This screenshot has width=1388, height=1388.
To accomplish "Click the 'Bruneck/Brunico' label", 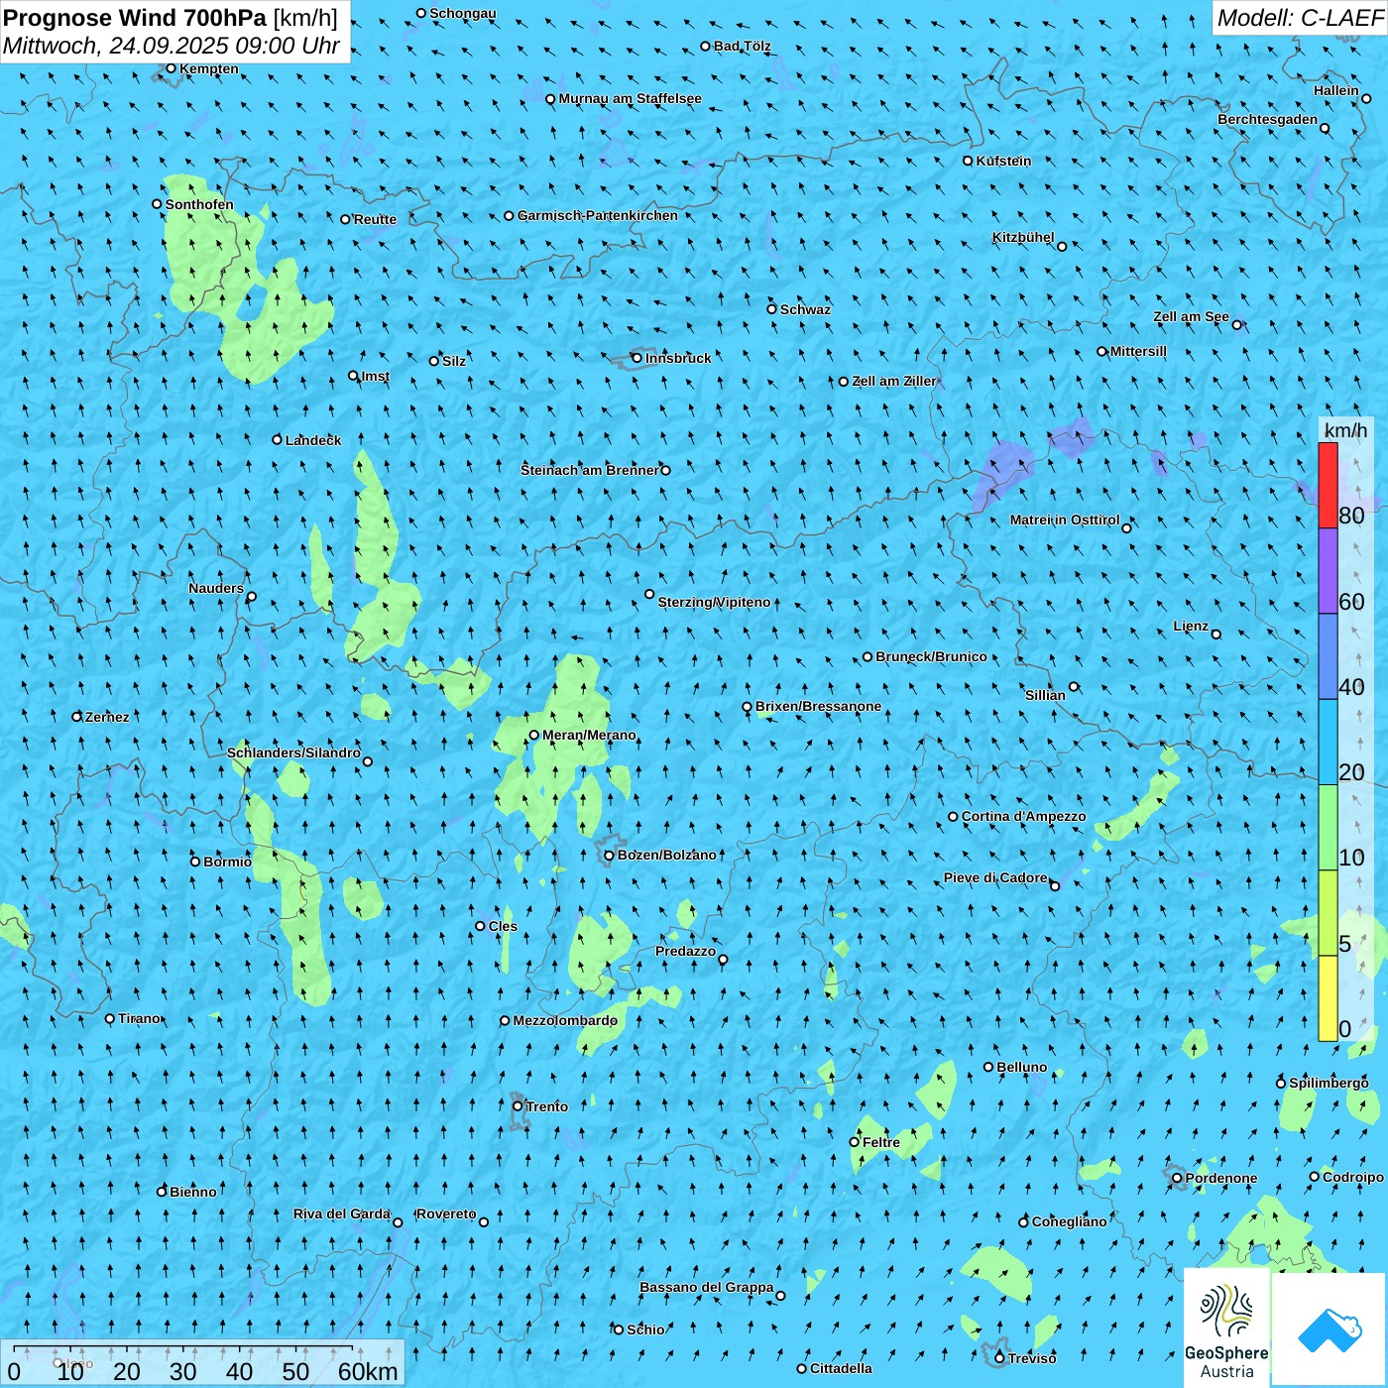I will click(x=932, y=656).
